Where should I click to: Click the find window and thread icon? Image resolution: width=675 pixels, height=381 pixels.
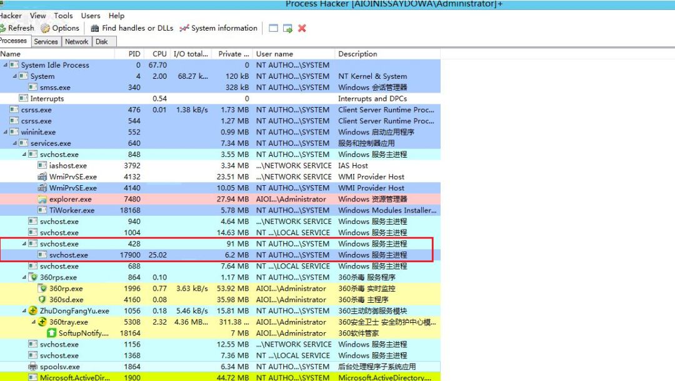[287, 28]
